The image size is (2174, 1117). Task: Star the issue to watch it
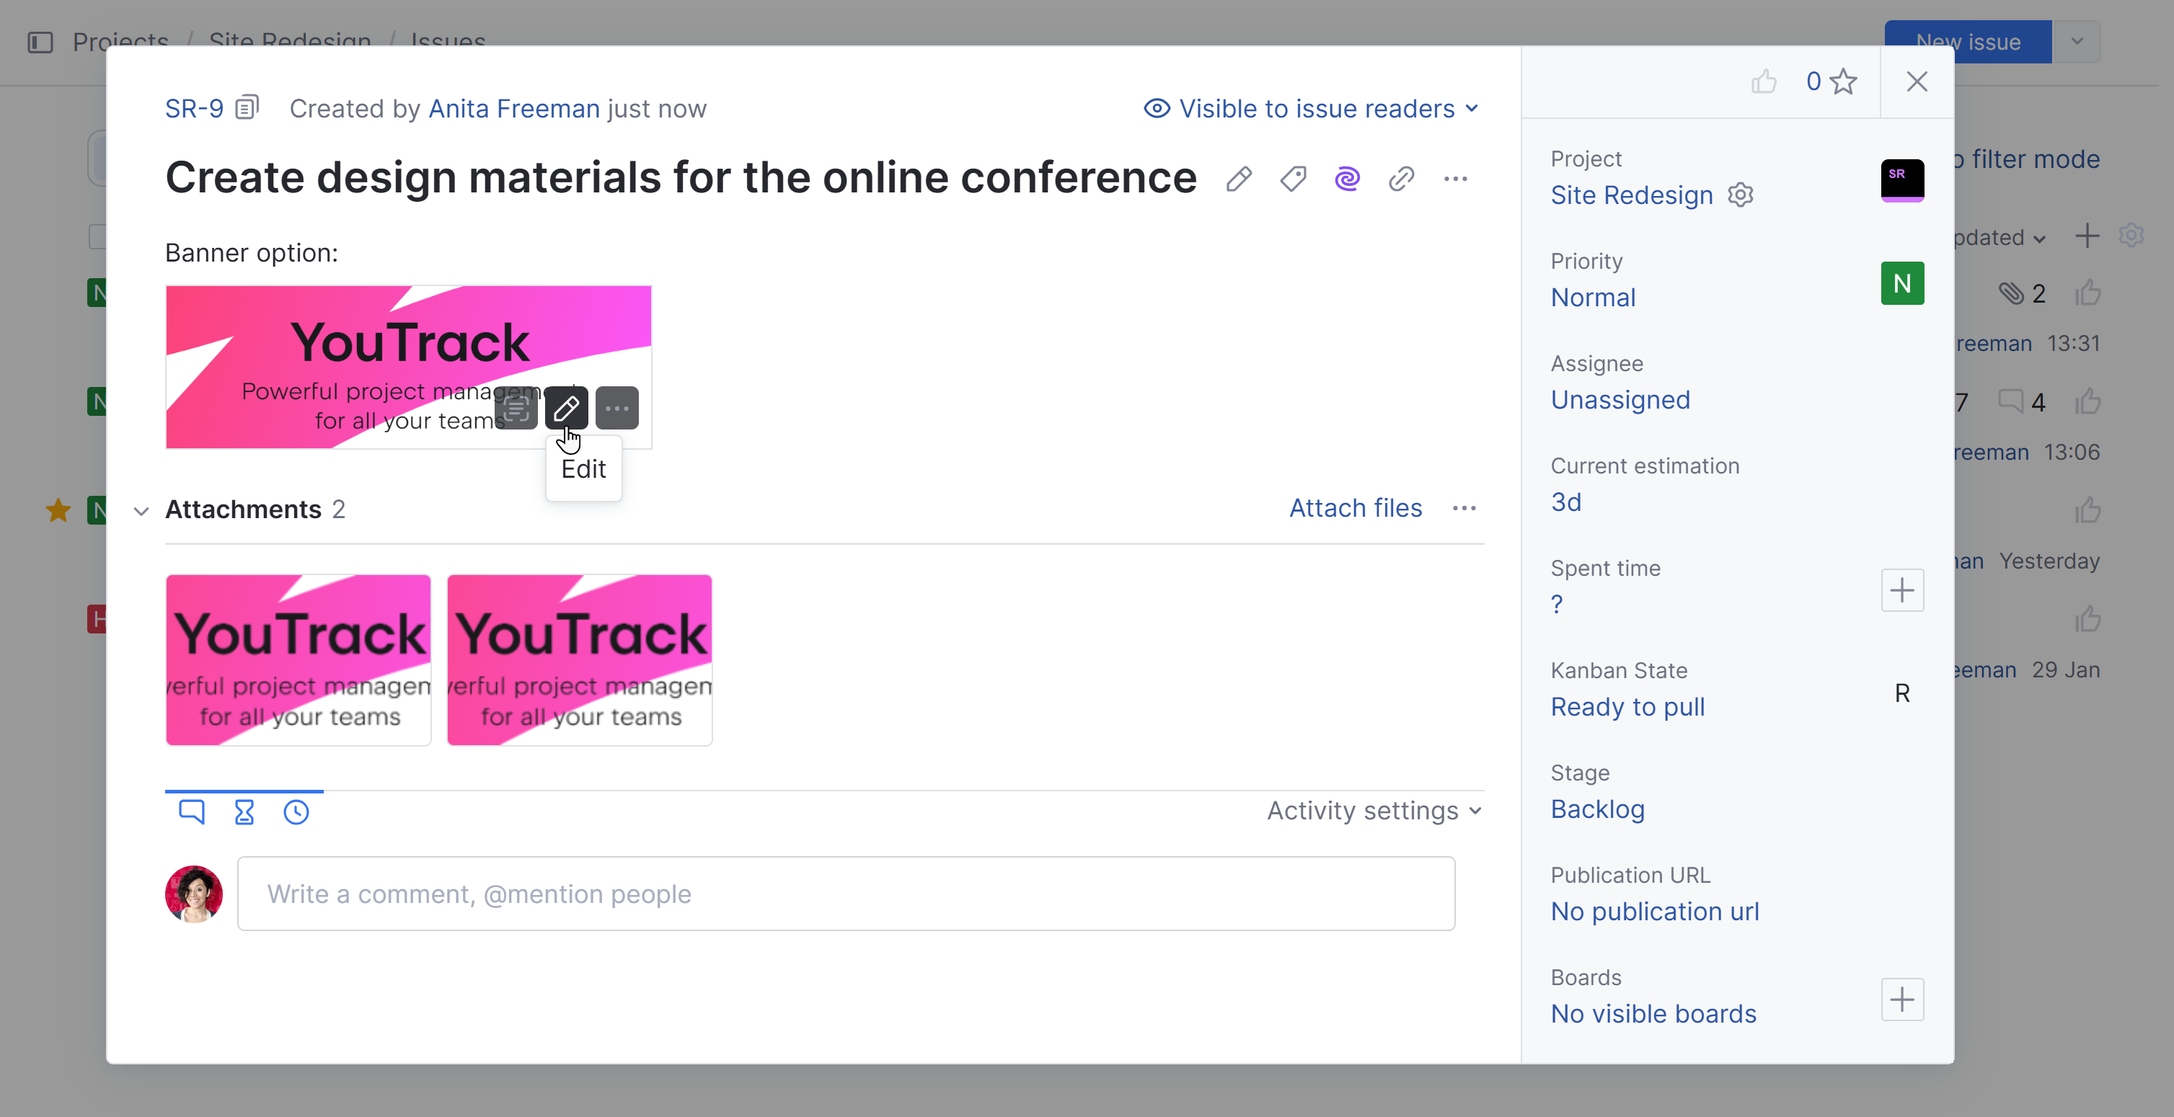[x=1843, y=82]
